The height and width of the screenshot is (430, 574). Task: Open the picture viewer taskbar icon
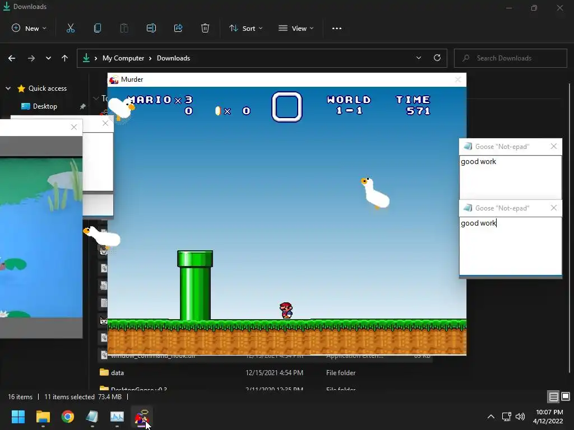tap(117, 417)
